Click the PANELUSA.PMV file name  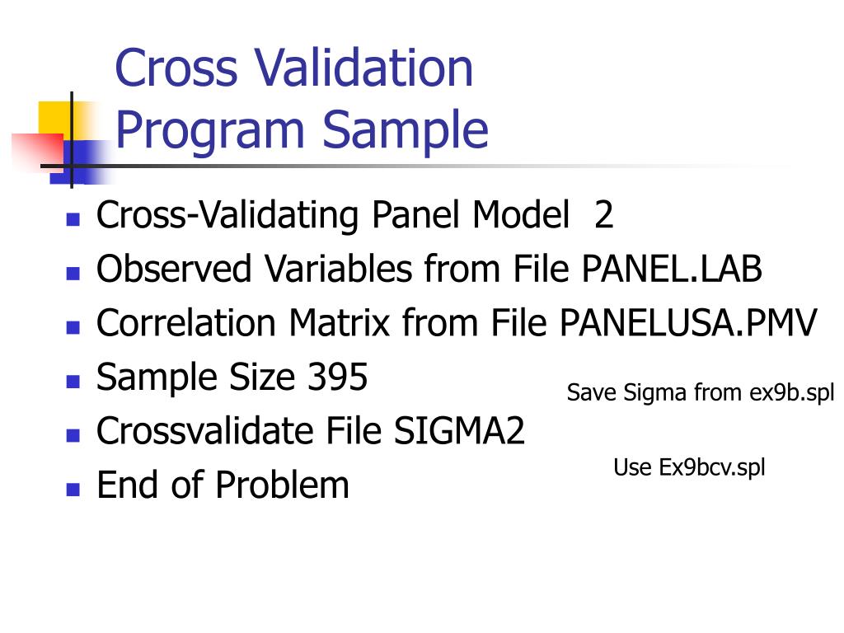688,322
